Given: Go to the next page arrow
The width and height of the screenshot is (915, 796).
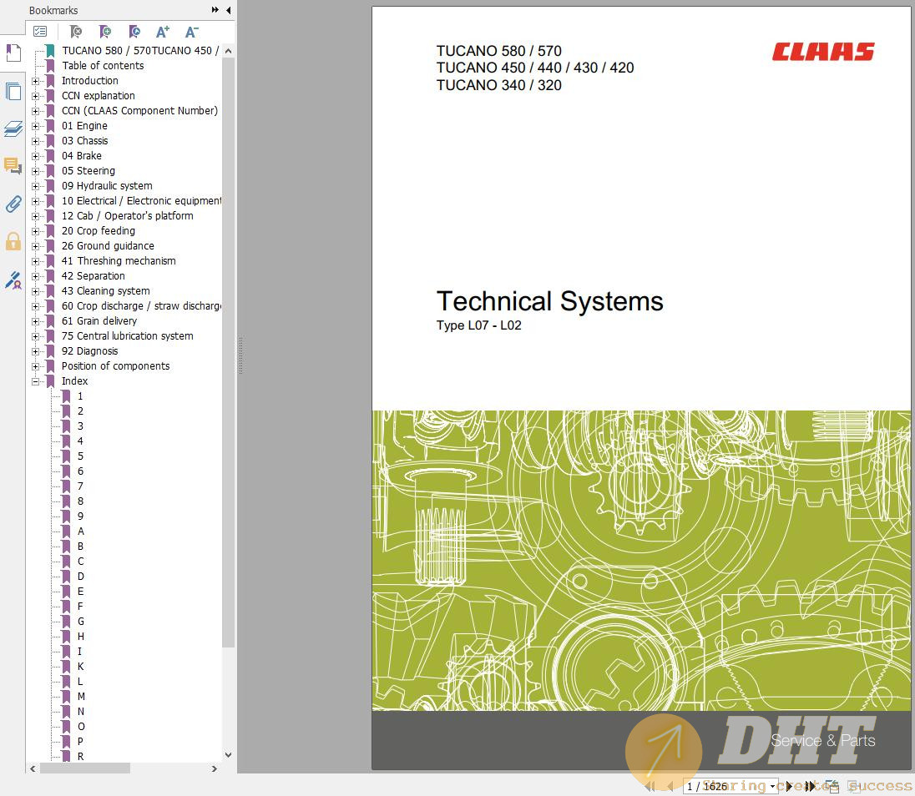Looking at the screenshot, I should [x=788, y=786].
